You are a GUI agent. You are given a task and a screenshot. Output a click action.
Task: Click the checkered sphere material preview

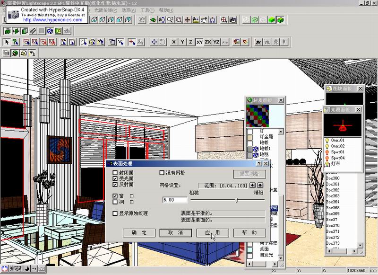tap(257, 116)
